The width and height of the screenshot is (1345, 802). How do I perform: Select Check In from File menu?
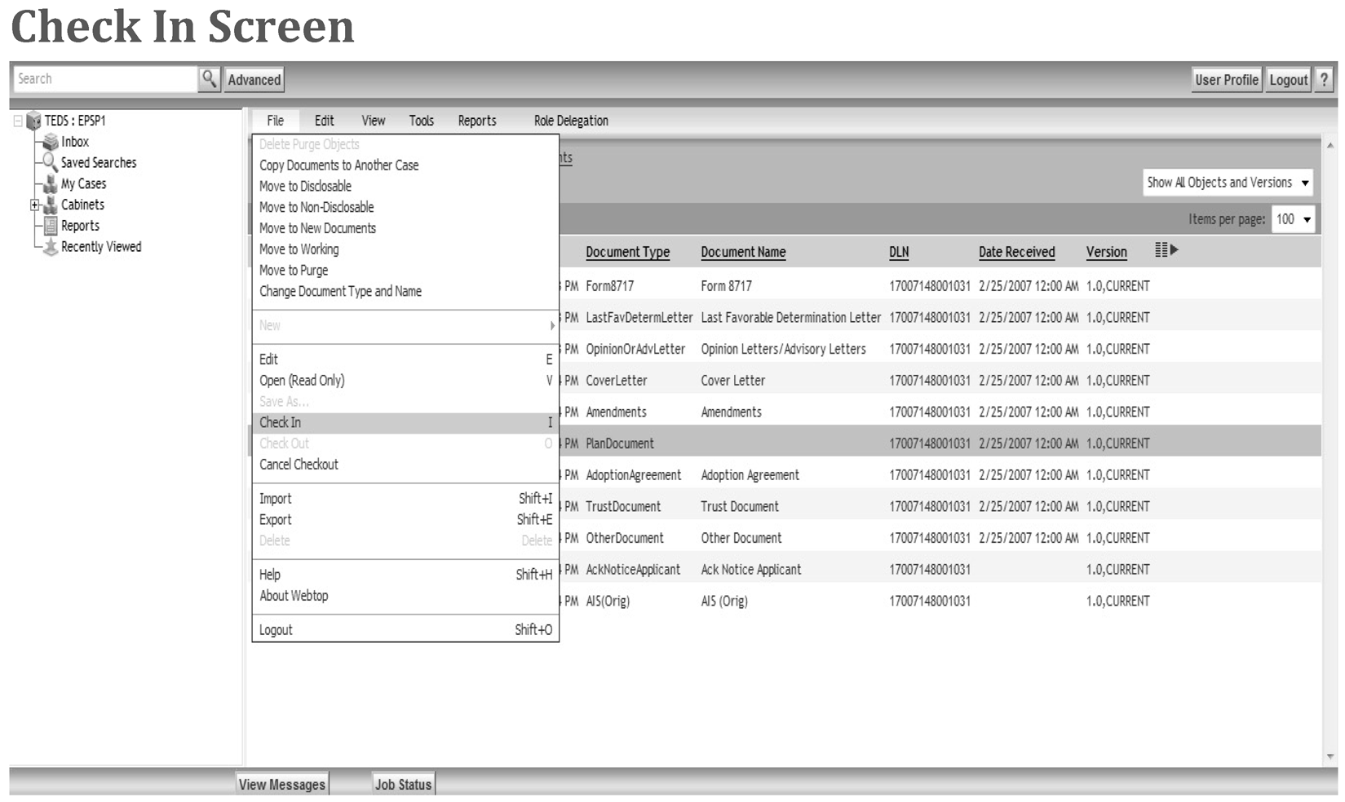click(281, 422)
